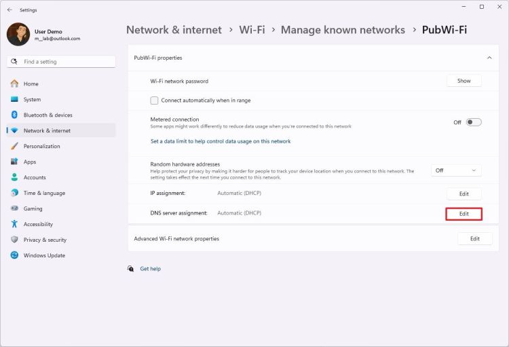Open Time & language settings
The width and height of the screenshot is (509, 347).
44,193
